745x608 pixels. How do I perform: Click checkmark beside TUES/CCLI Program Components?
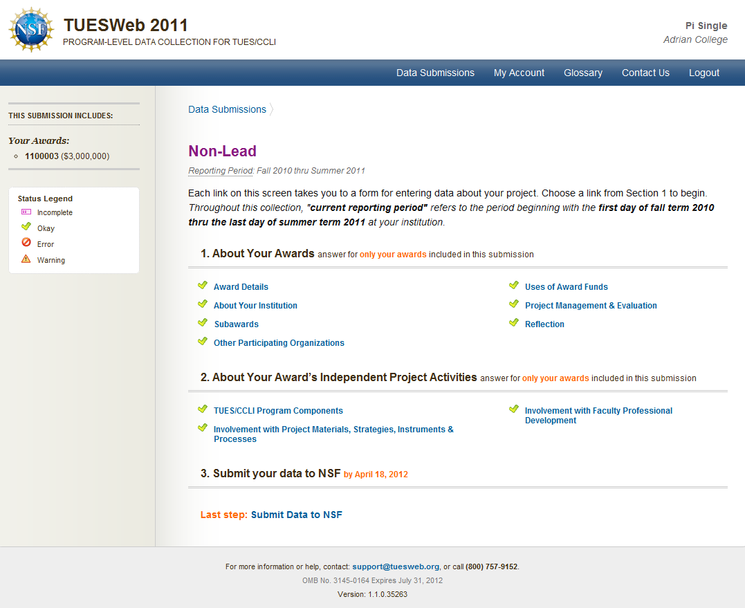(203, 409)
